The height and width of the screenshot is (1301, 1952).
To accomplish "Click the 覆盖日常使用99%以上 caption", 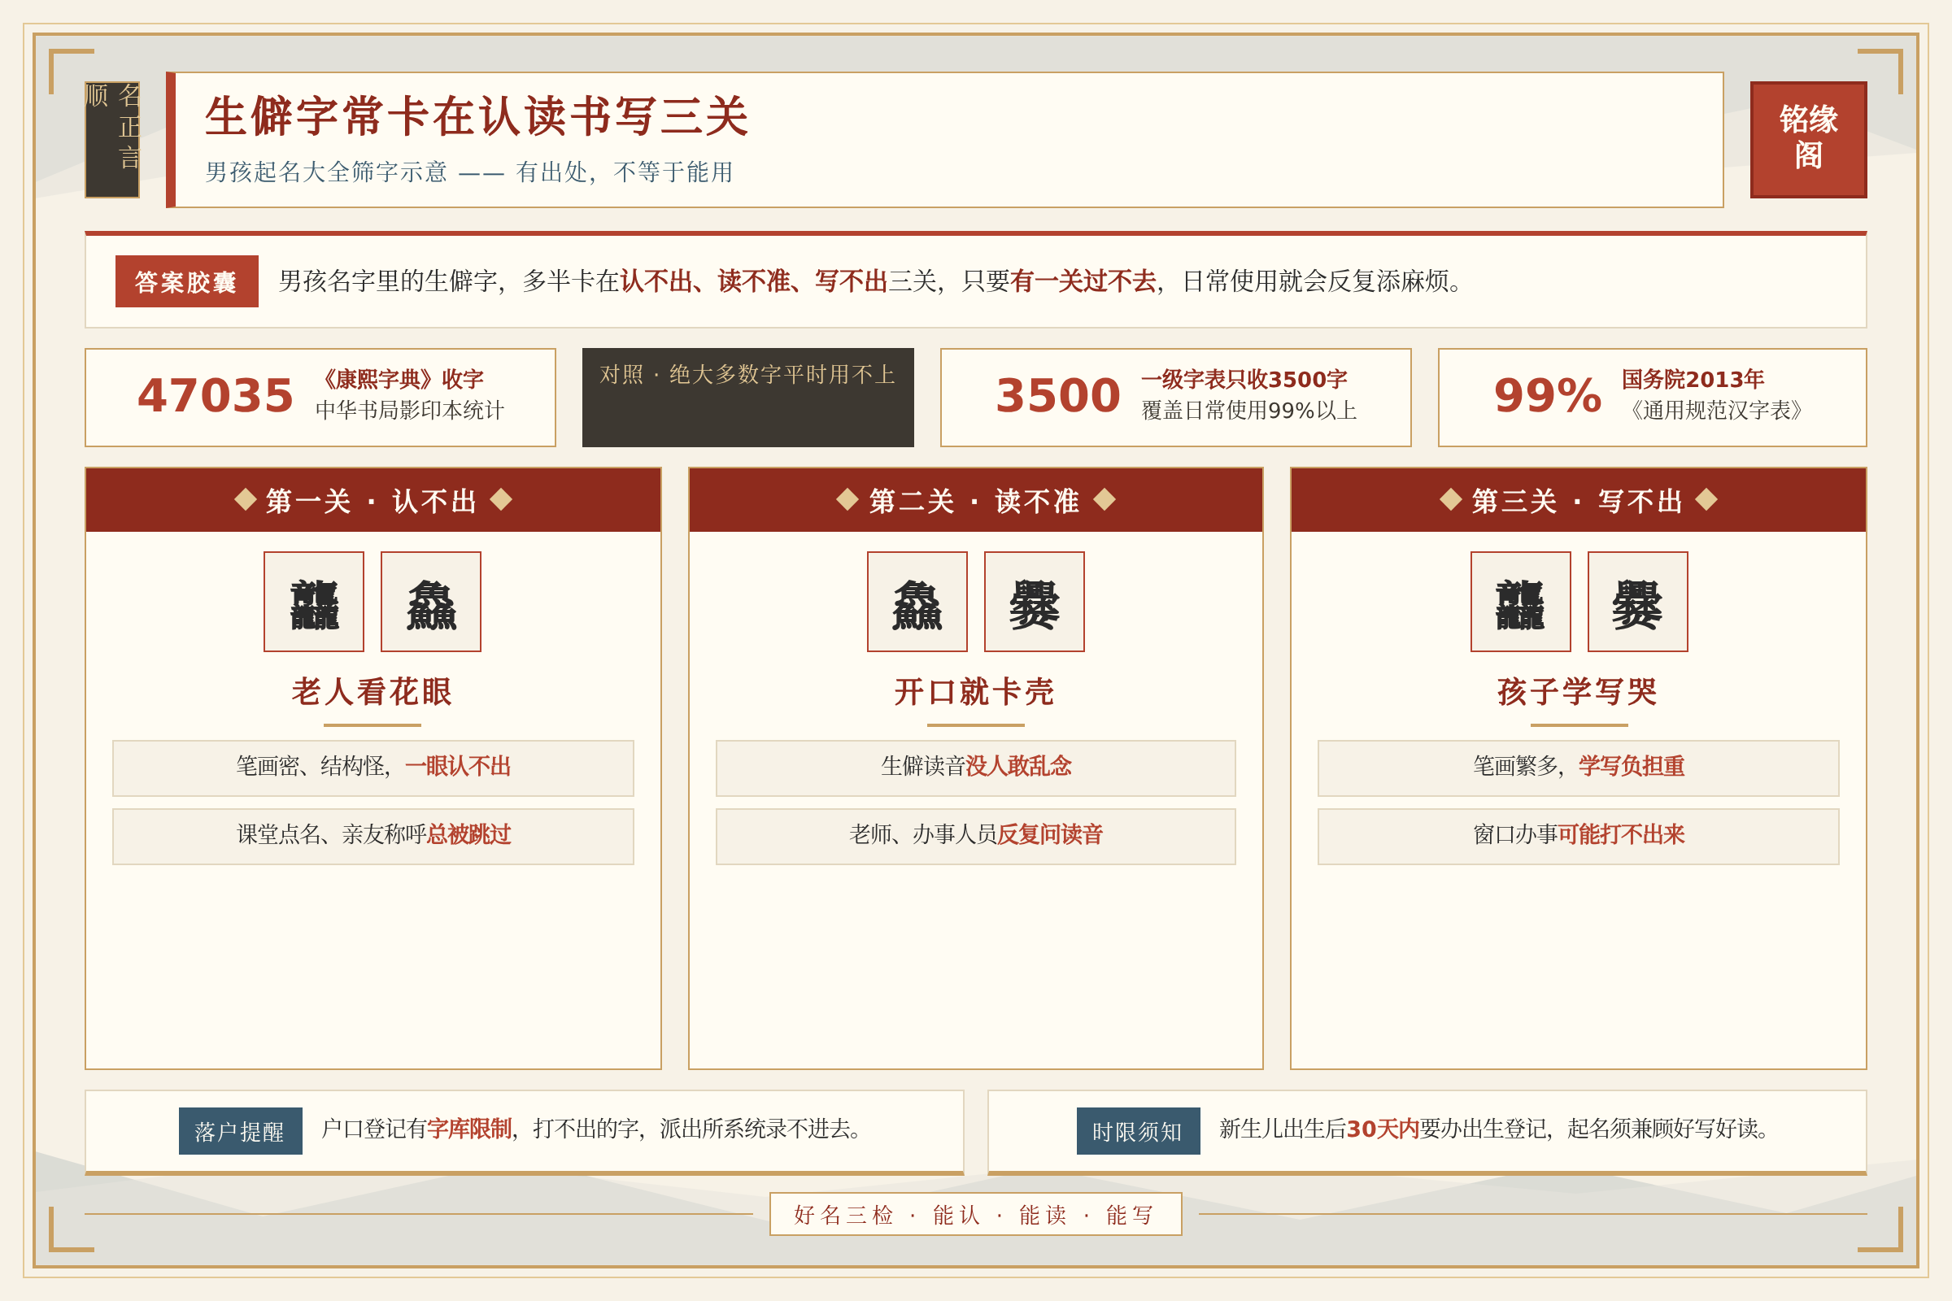I will click(1249, 410).
